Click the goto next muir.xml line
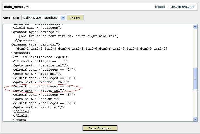200x134 pixels. point(37,74)
